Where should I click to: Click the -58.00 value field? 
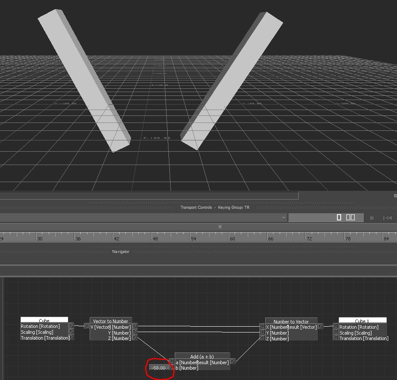159,367
